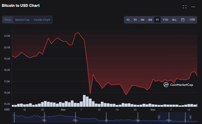
Task: Click the Mar marker in the navigator
Action: click(x=44, y=120)
